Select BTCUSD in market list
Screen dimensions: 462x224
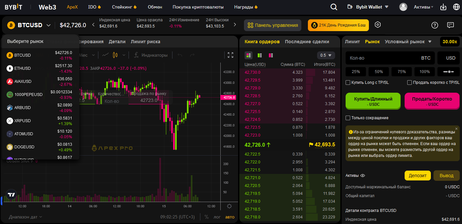click(41, 55)
